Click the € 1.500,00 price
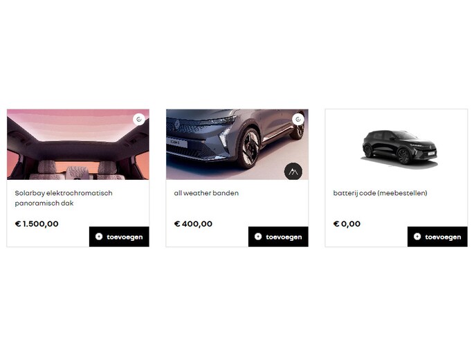This screenshot has width=474, height=355. [x=37, y=224]
